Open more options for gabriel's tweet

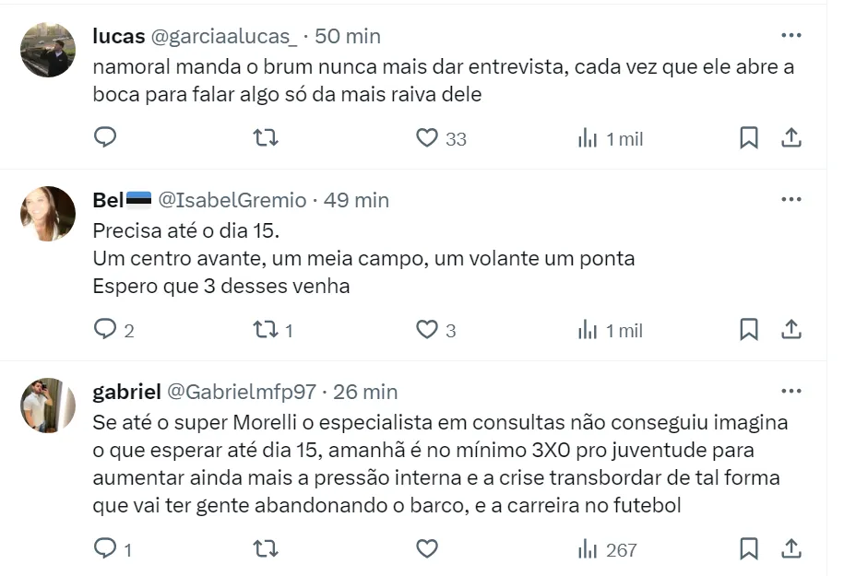tap(791, 391)
